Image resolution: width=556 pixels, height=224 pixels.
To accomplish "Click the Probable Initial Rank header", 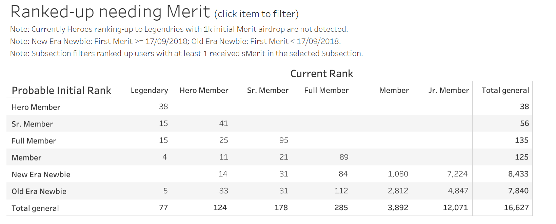I will point(61,91).
